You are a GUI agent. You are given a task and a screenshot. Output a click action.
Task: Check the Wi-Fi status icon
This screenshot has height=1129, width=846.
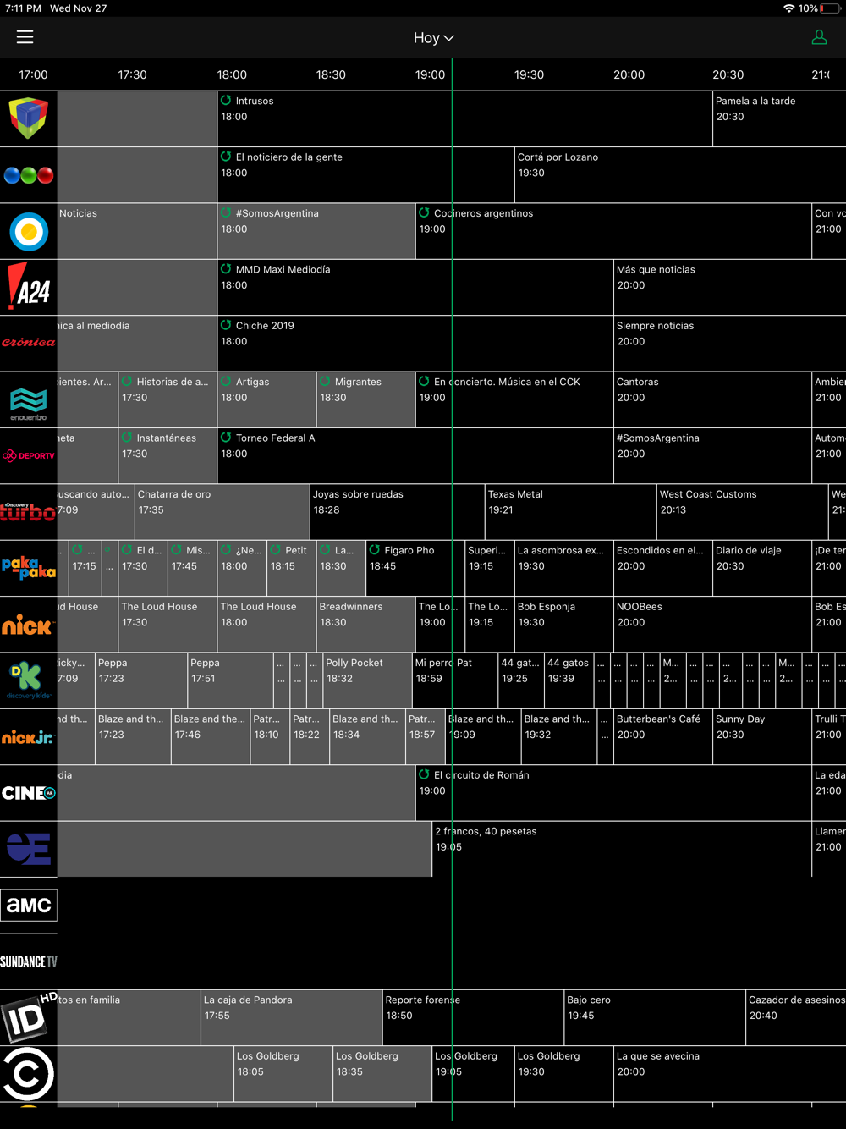(x=788, y=8)
